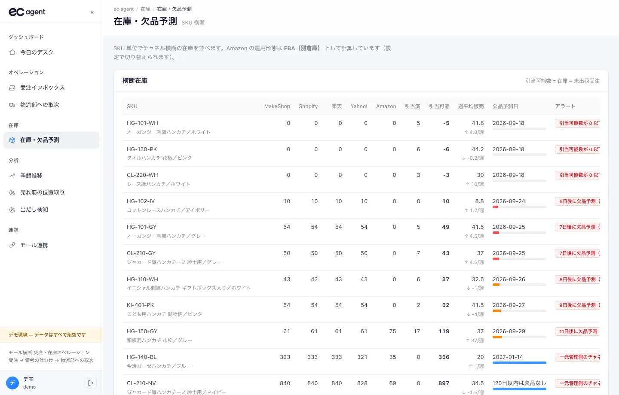Click the alert badge in the HG-101-WH row
619x395 pixels.
pos(577,123)
